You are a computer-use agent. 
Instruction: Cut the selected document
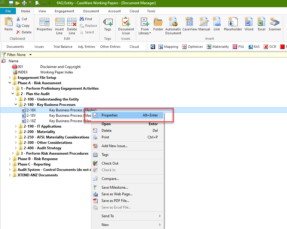coord(22,19)
